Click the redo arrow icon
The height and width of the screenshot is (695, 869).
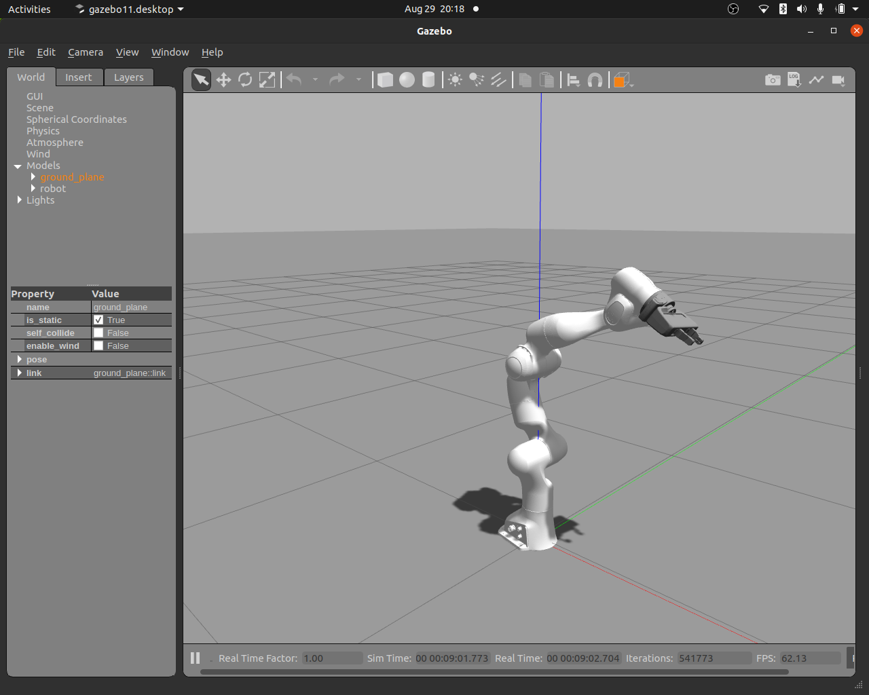[x=337, y=80]
